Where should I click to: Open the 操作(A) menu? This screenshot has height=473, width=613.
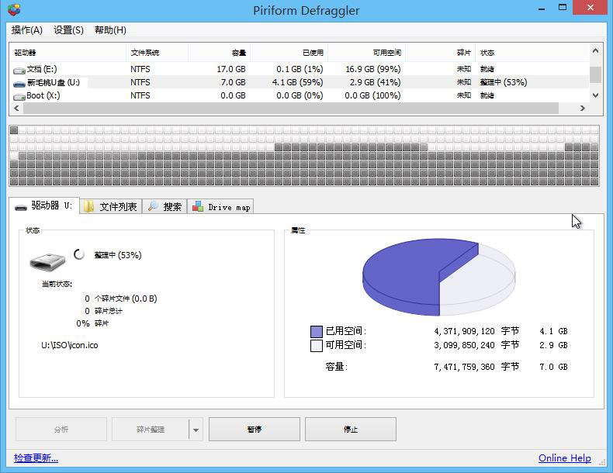27,30
